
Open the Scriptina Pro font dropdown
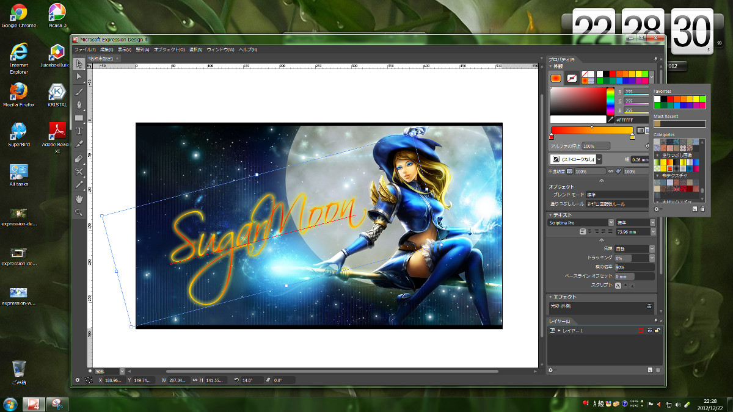pyautogui.click(x=611, y=223)
